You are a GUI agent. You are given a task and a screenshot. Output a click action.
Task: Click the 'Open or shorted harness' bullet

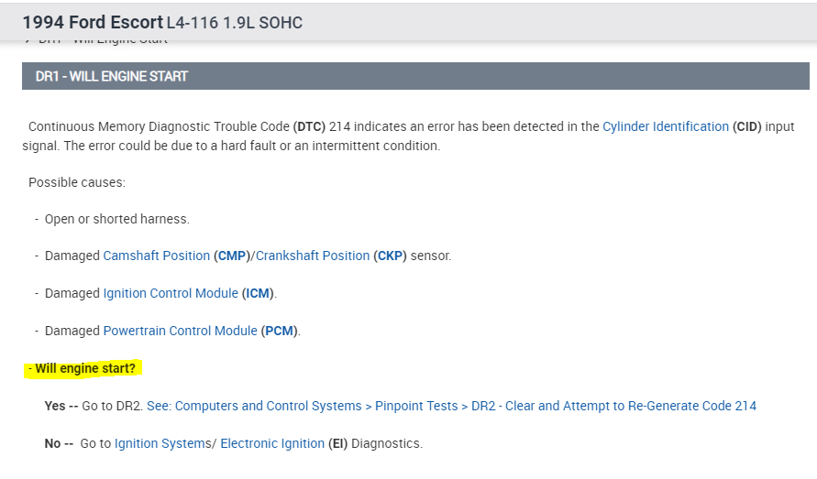(x=116, y=219)
